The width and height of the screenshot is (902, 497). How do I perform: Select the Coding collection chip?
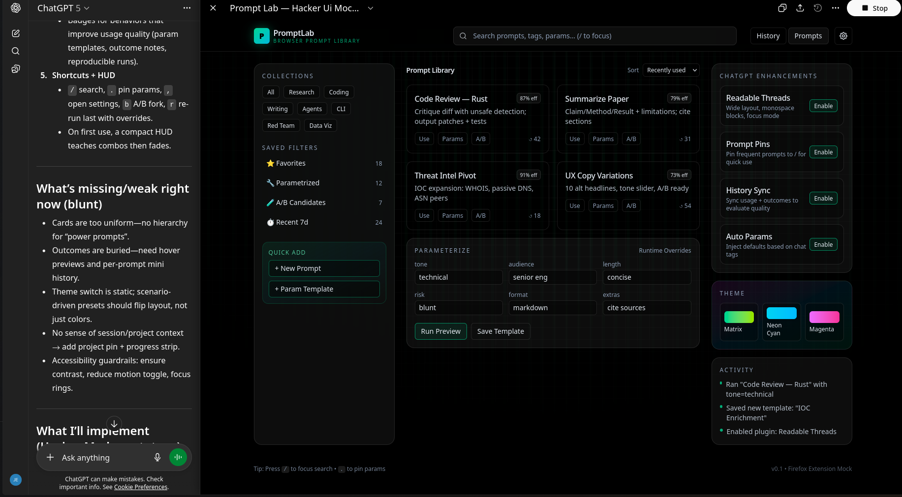click(x=339, y=92)
